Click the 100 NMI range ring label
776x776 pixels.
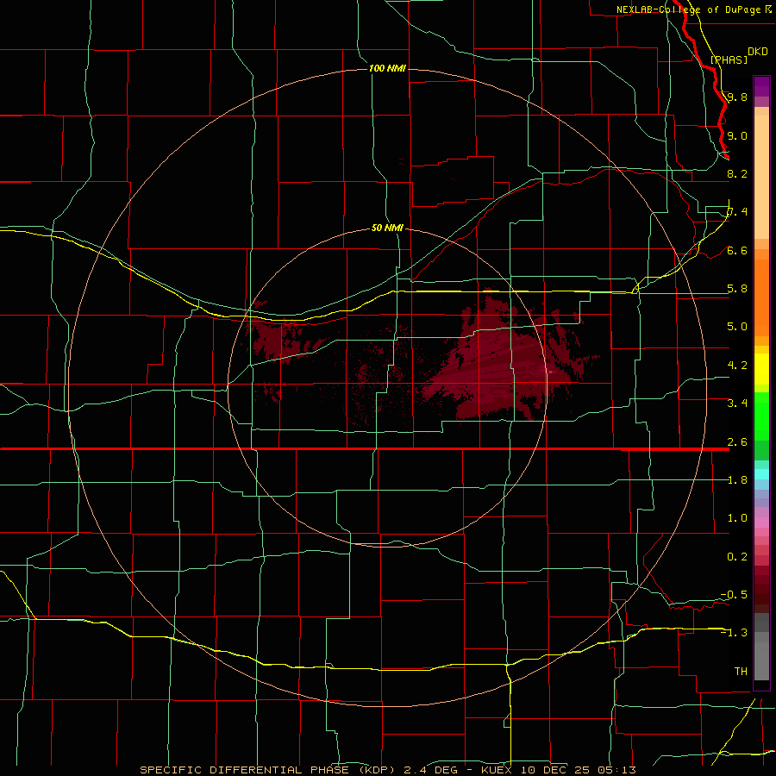387,68
